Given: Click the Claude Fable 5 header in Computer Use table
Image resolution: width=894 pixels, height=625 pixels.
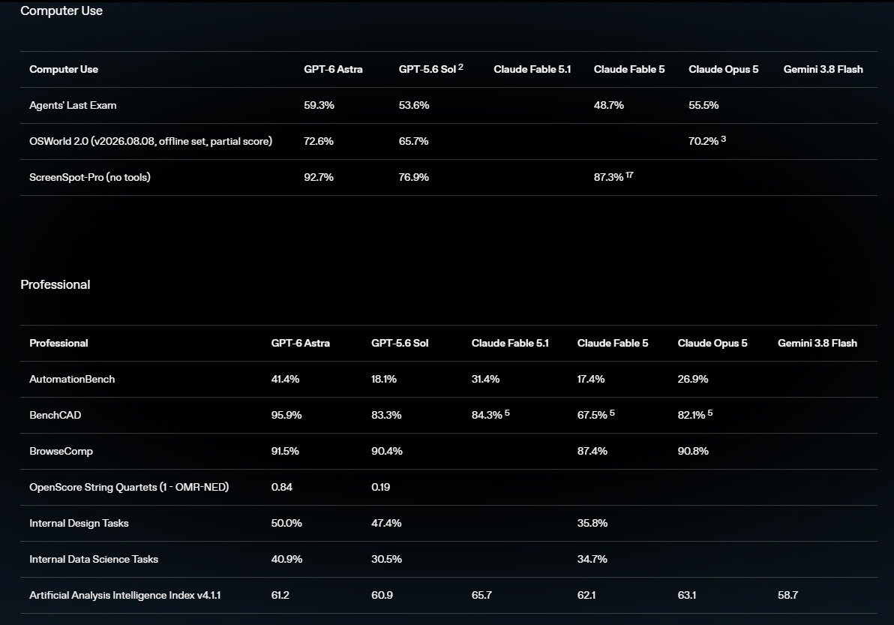Looking at the screenshot, I should click(629, 70).
